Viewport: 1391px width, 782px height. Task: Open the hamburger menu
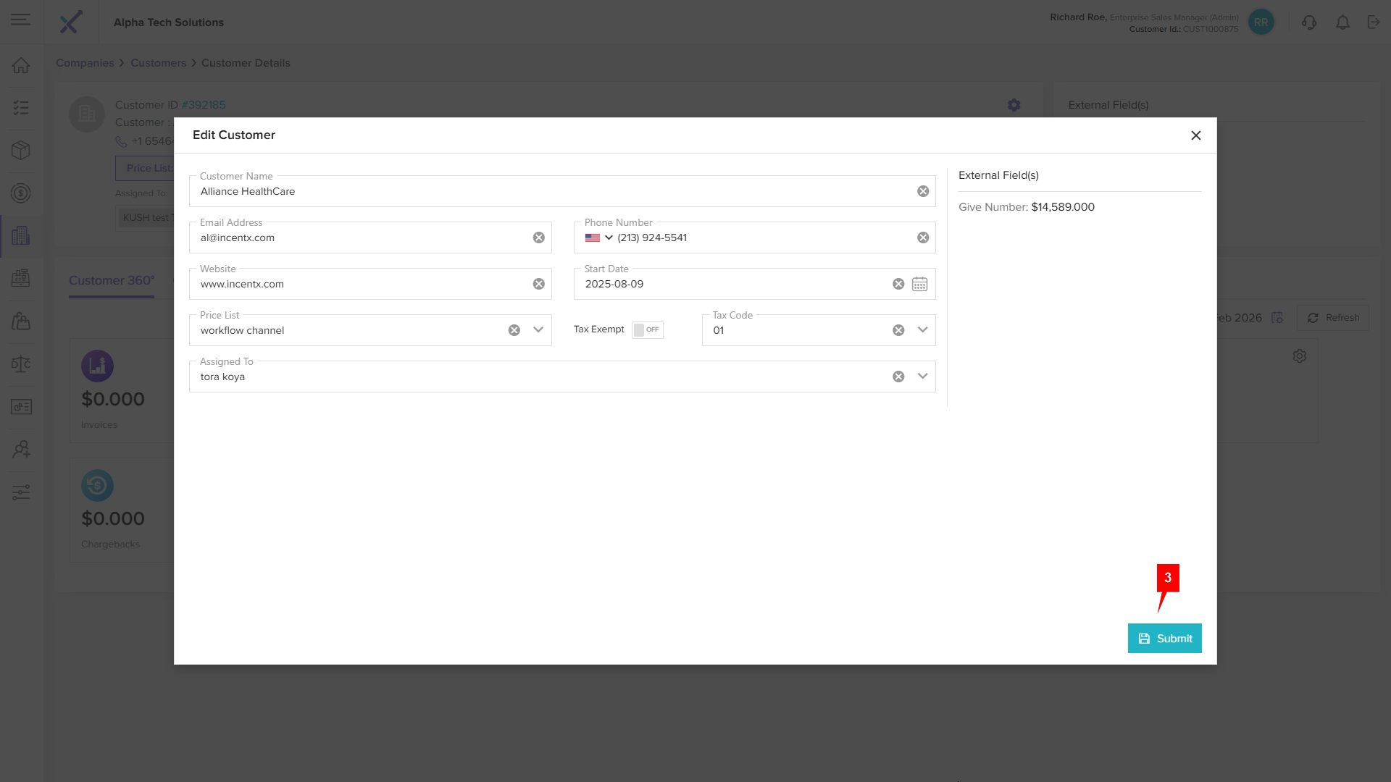[21, 20]
